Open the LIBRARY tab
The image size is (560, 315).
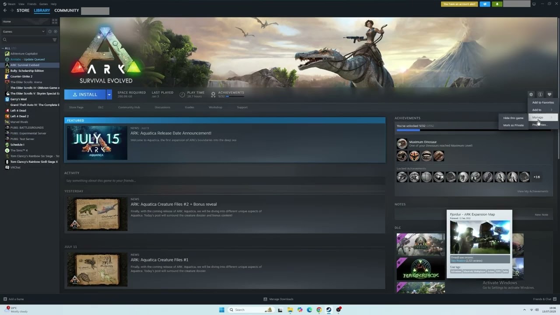pos(42,10)
